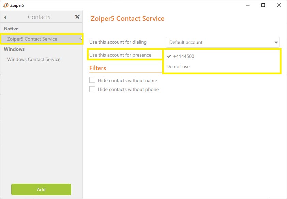Screen dimensions: 287x199
Task: Click the dialing dropdown arrow
Action: pyautogui.click(x=276, y=43)
